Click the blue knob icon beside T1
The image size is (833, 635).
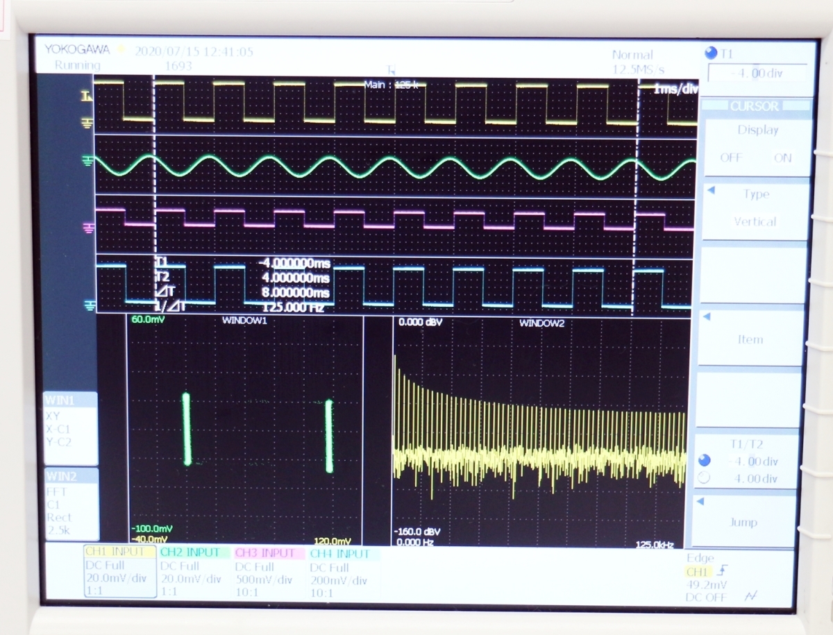(x=710, y=53)
